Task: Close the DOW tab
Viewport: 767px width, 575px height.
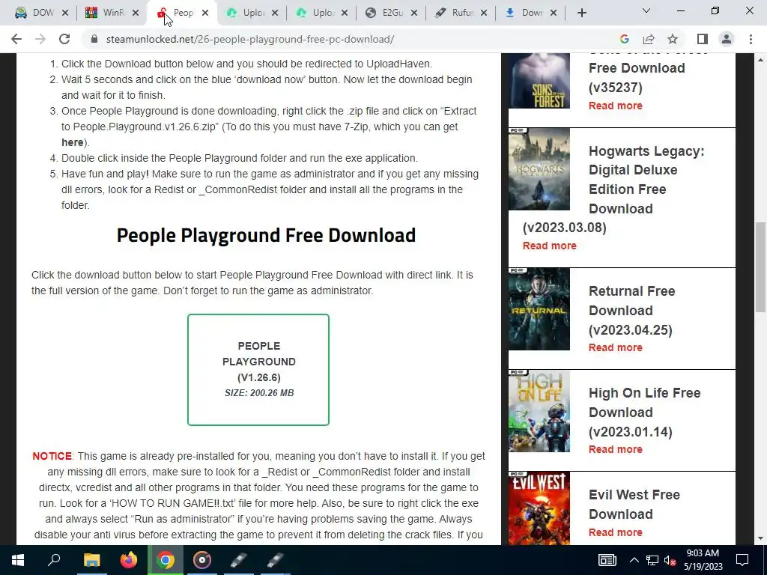Action: pyautogui.click(x=65, y=13)
